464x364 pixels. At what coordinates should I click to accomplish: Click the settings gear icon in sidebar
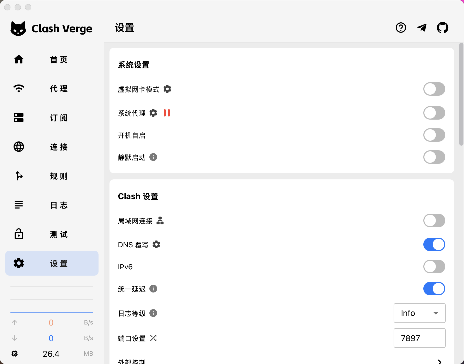pyautogui.click(x=19, y=263)
